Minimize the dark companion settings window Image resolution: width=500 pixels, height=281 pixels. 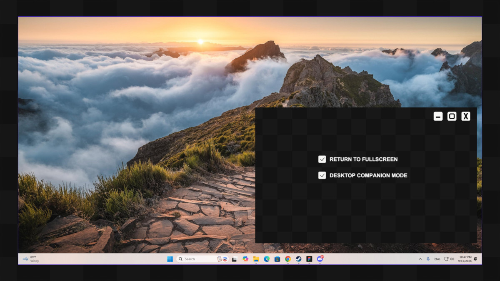click(438, 116)
